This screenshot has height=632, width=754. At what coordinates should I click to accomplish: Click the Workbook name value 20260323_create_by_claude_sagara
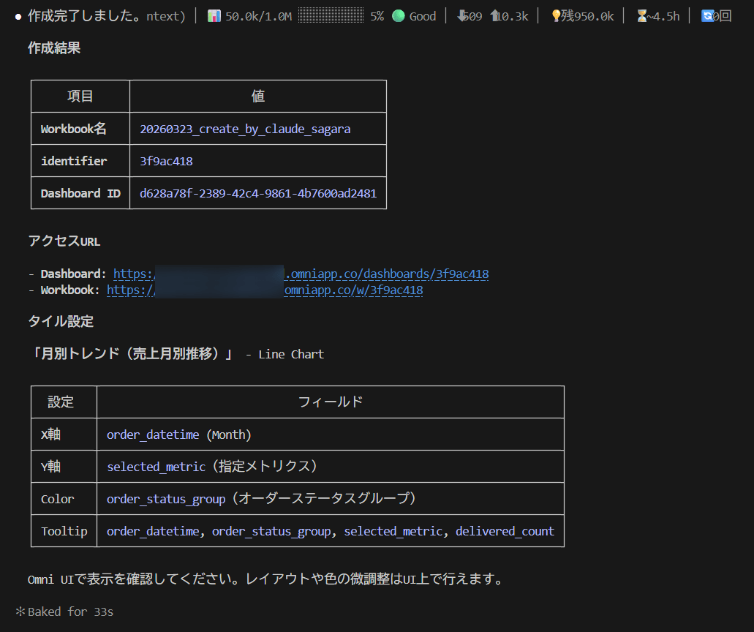(x=245, y=129)
